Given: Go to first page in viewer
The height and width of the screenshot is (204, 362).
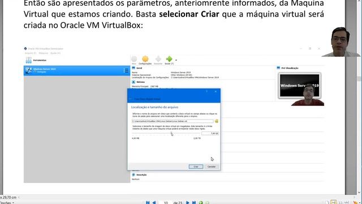Looking at the screenshot, I should [148, 202].
